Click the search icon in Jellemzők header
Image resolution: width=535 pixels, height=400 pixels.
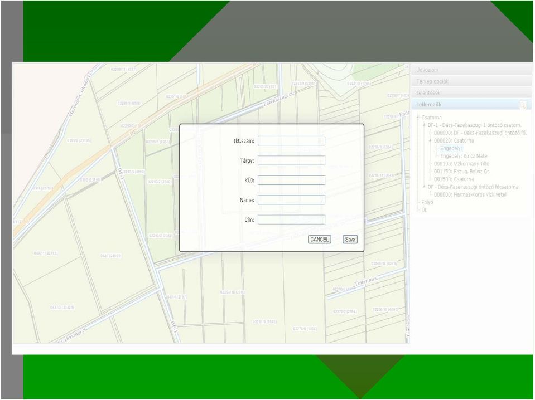coord(522,105)
